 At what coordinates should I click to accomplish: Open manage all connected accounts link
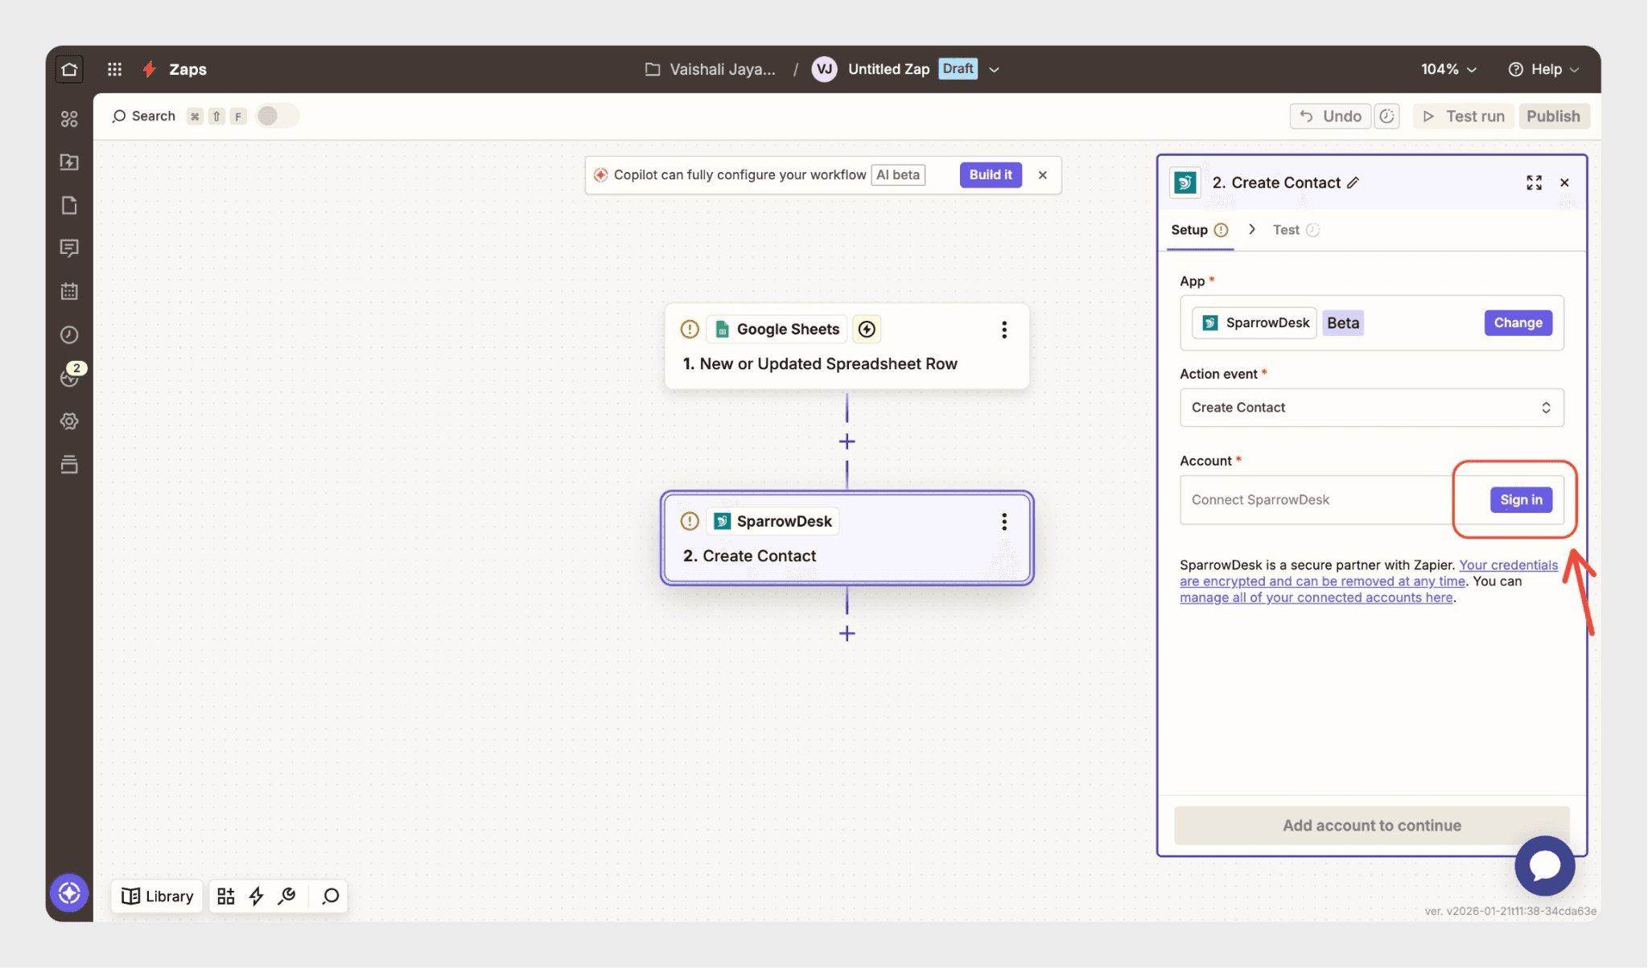1316,597
